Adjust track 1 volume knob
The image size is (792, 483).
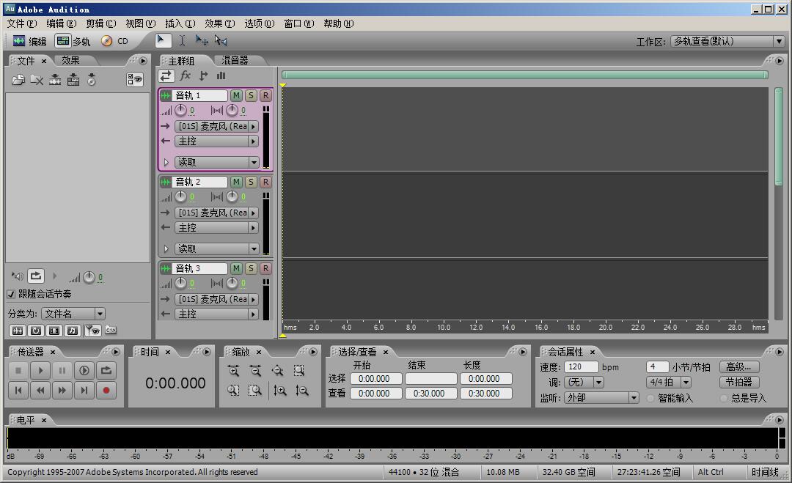coord(181,110)
